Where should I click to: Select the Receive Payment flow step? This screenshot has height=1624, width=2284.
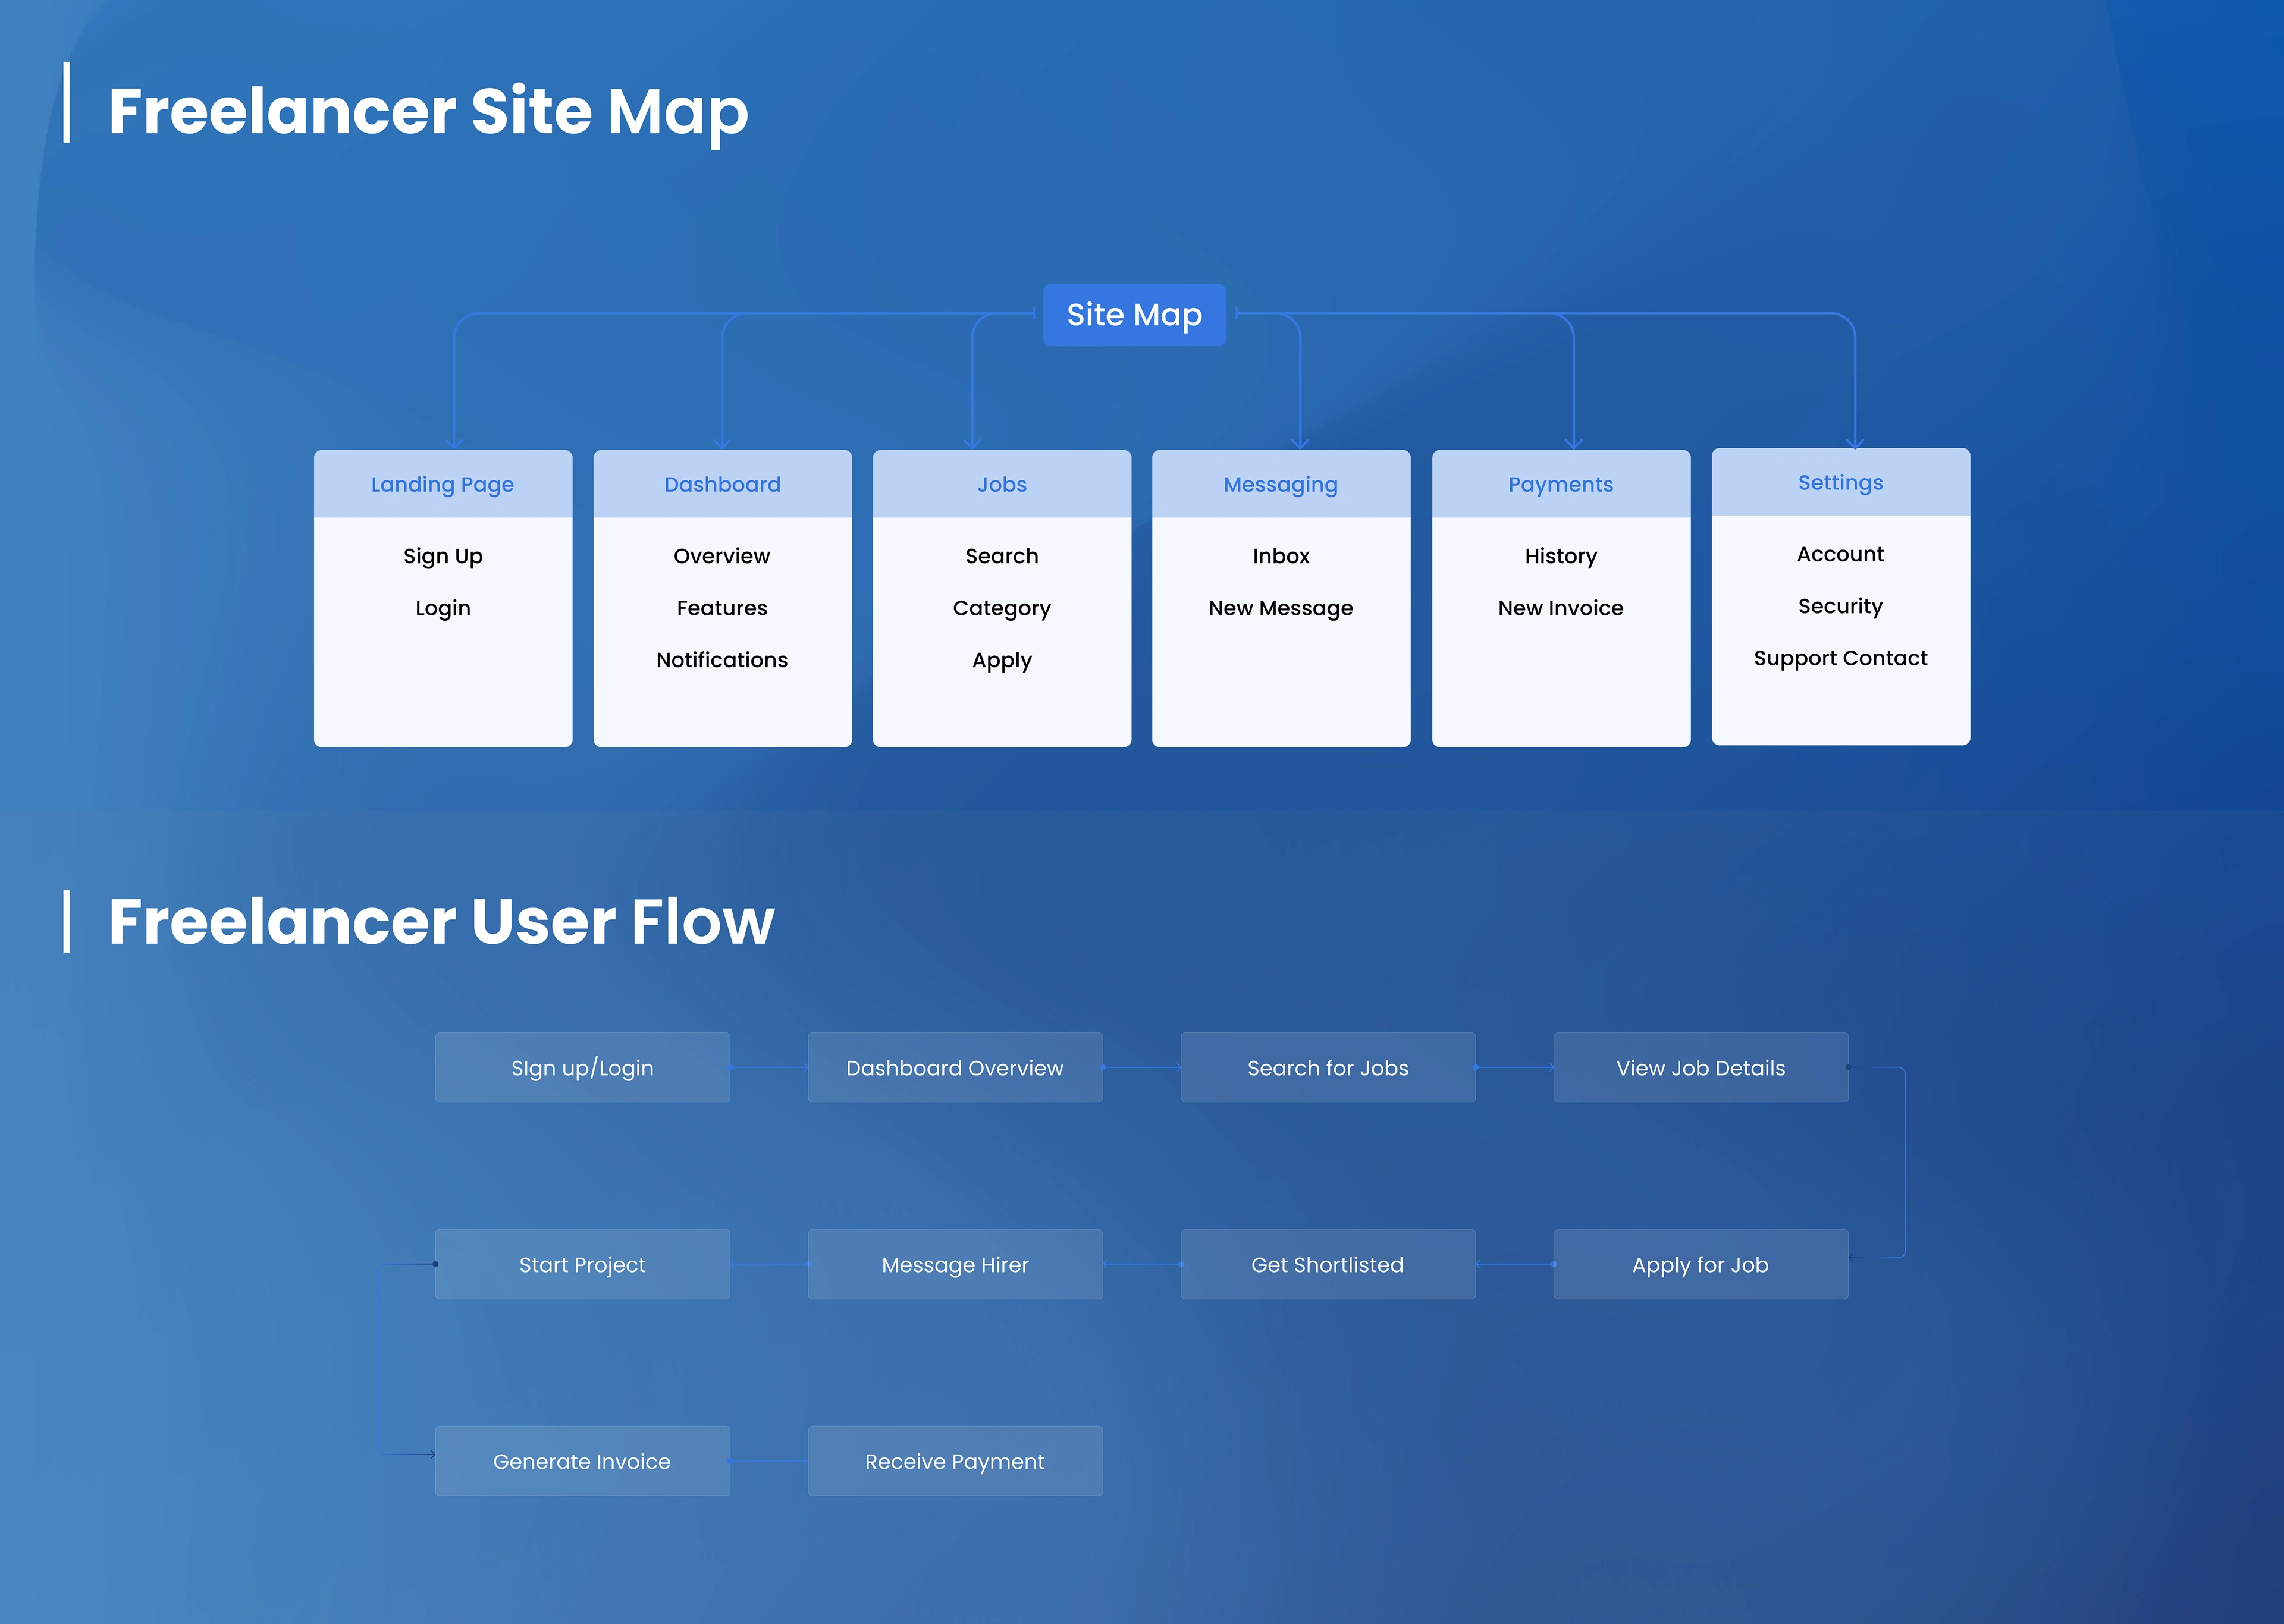(955, 1461)
